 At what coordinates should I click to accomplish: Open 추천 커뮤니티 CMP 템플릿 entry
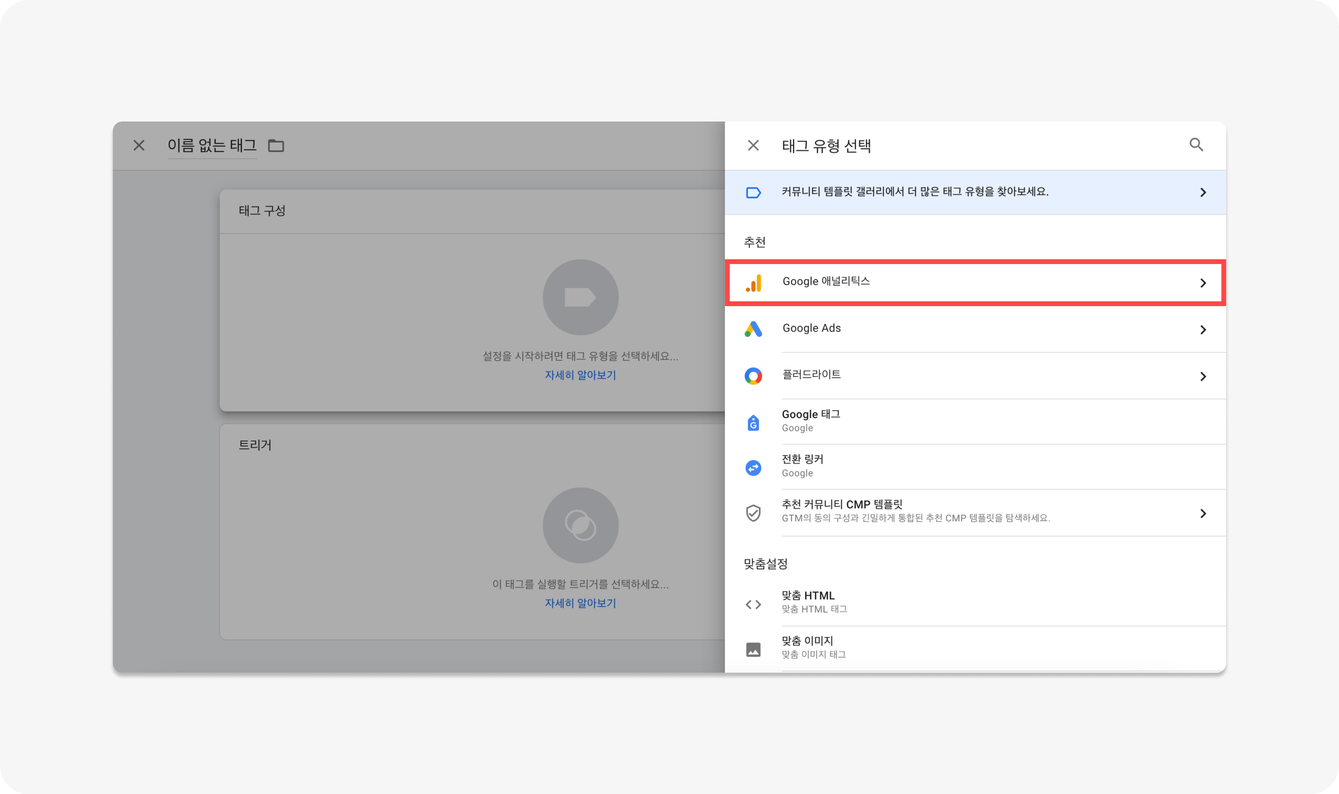coord(975,513)
